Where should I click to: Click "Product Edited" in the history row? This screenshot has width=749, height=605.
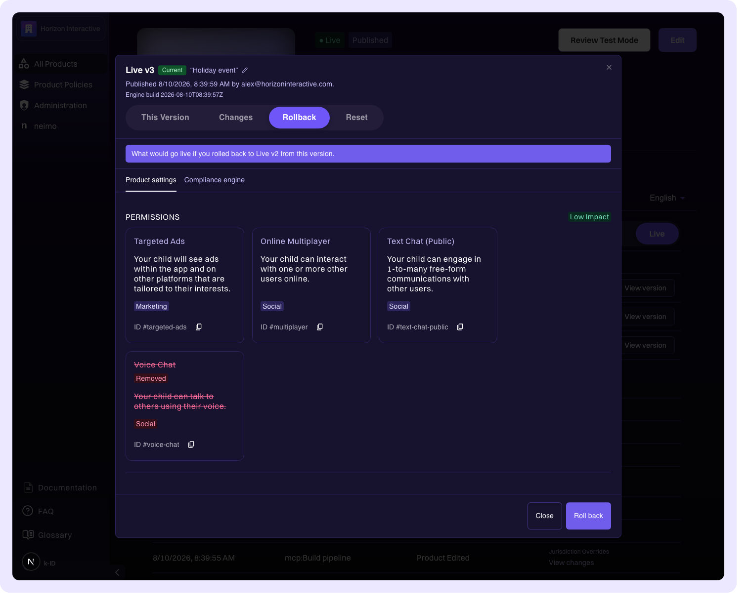pyautogui.click(x=443, y=558)
